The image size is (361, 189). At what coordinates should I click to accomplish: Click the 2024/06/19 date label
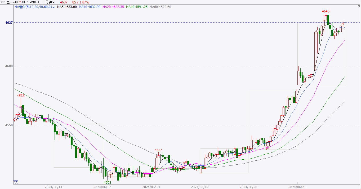(200, 187)
